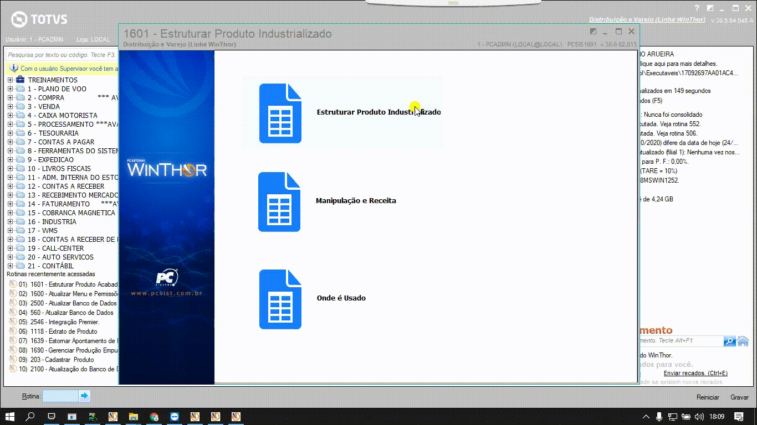Open the Manipulação e Receita document icon

pyautogui.click(x=279, y=202)
